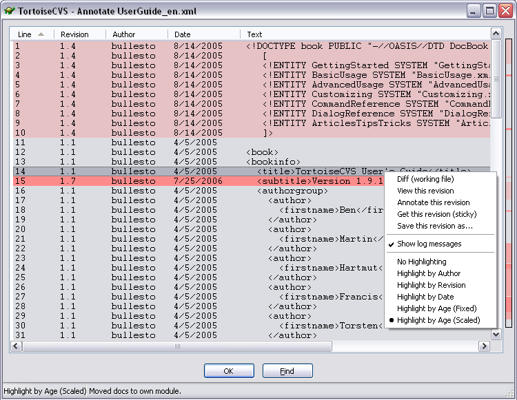Select line 8 ENTITY DialogReference row
Viewport: 517px width, 400px height.
(252, 113)
